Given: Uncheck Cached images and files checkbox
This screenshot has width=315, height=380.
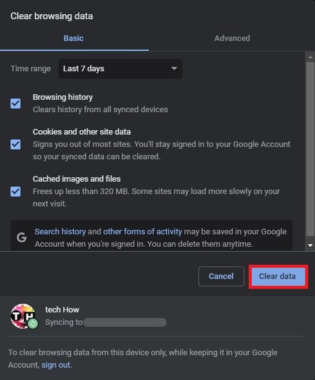Looking at the screenshot, I should coord(16,192).
